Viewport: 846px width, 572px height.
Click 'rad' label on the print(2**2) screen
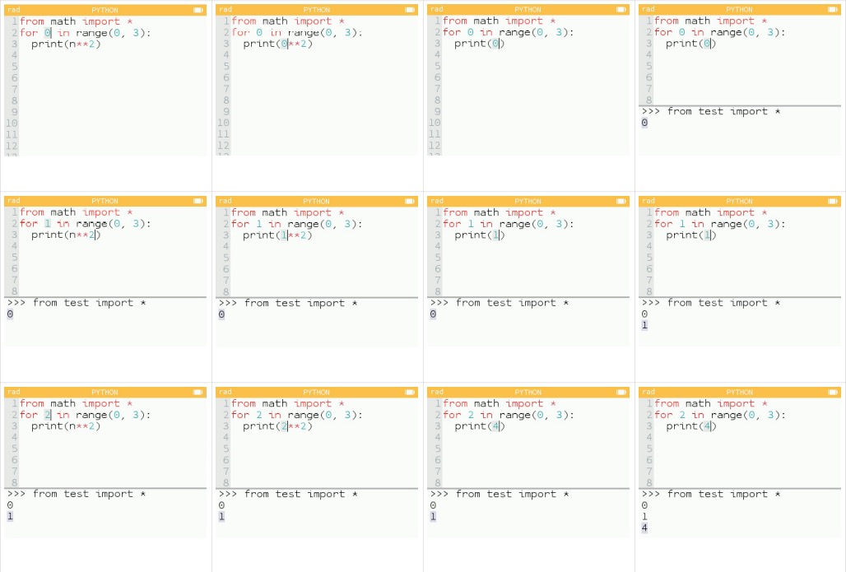tap(225, 392)
